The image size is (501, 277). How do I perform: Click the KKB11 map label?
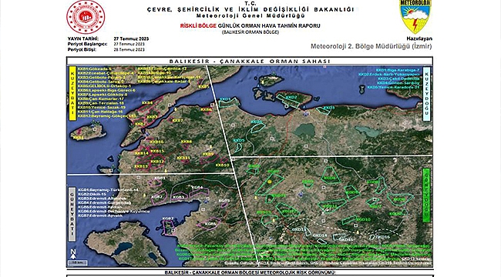pos(183,158)
